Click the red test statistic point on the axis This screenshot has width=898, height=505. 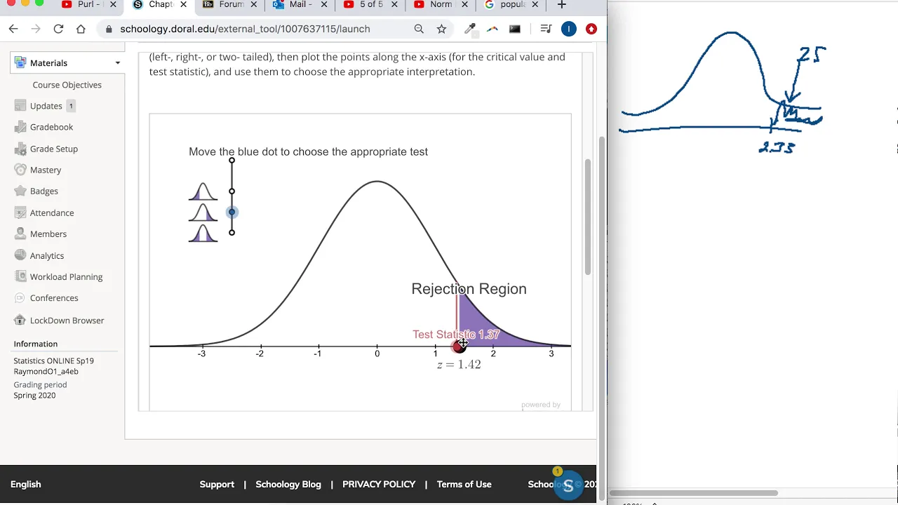458,346
